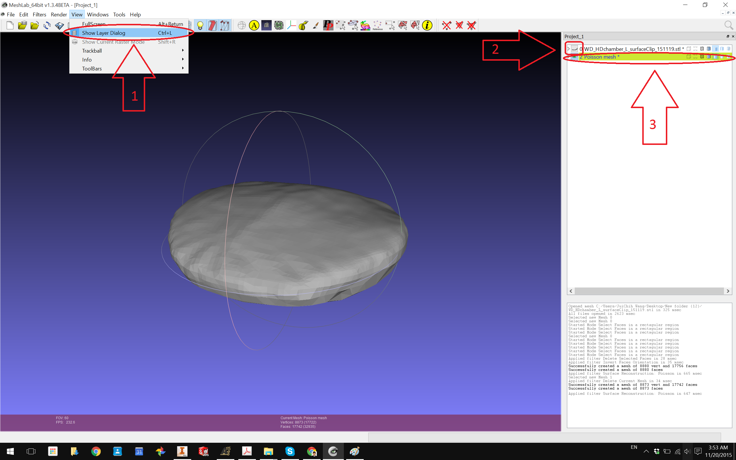The height and width of the screenshot is (460, 736).
Task: Open Chrome from the taskbar
Action: 96,451
